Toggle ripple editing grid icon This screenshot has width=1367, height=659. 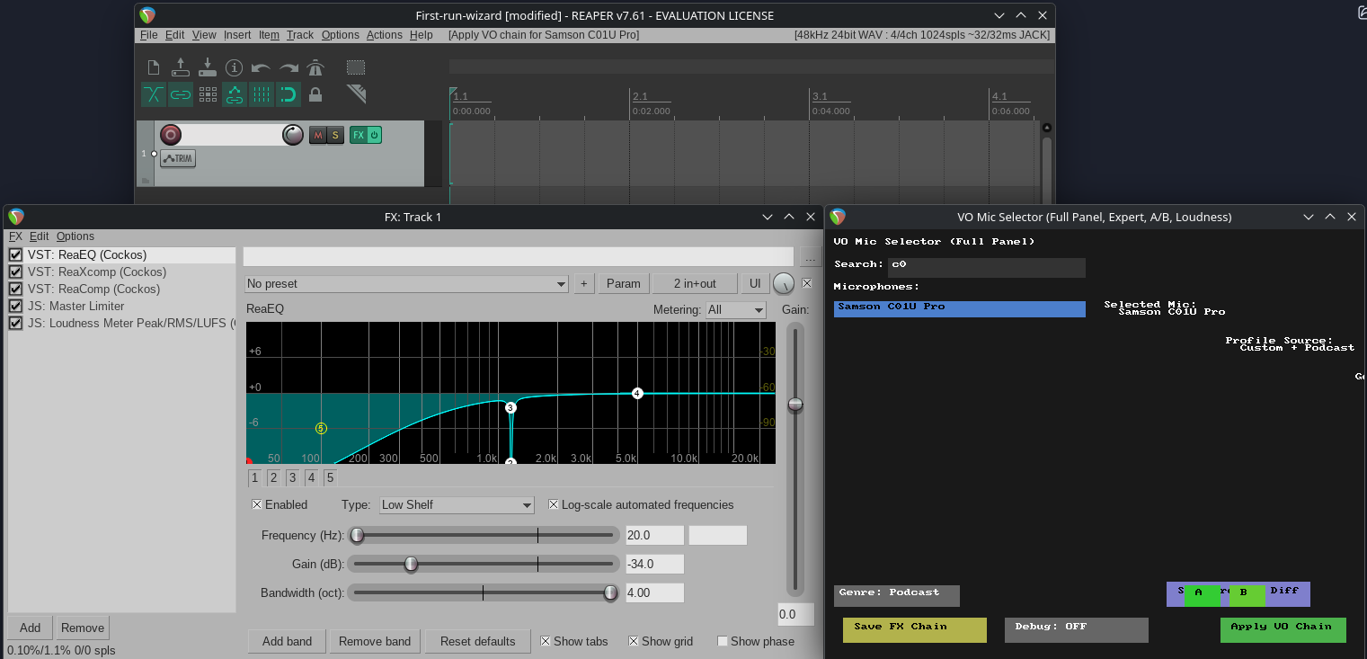(208, 94)
